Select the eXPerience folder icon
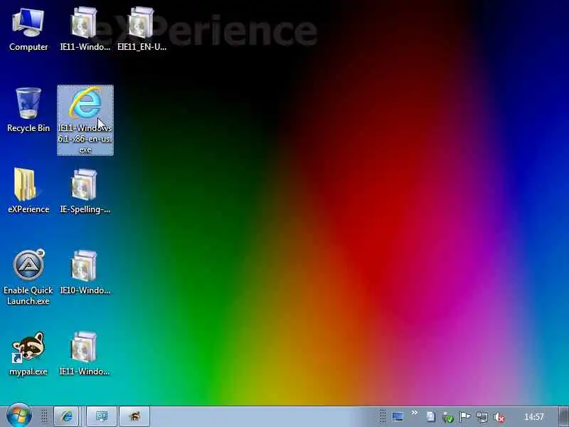This screenshot has width=569, height=427. (28, 191)
